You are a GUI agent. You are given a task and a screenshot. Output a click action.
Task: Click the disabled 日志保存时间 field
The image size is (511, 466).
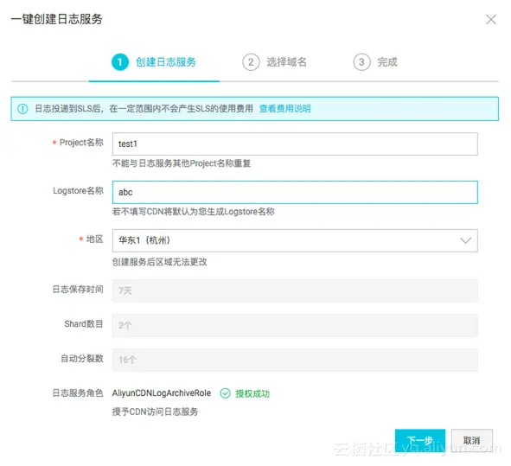295,290
